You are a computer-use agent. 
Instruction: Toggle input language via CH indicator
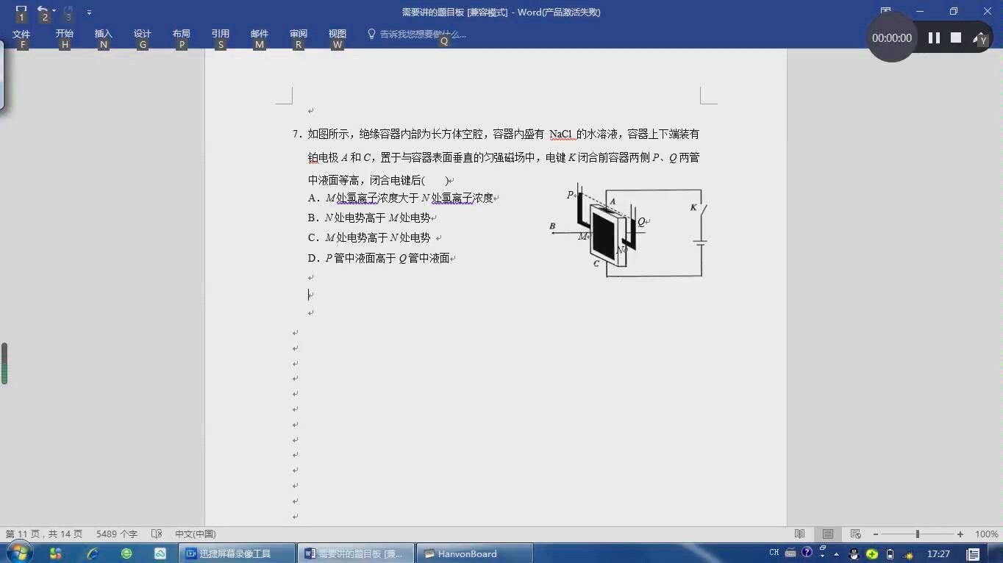click(x=773, y=552)
